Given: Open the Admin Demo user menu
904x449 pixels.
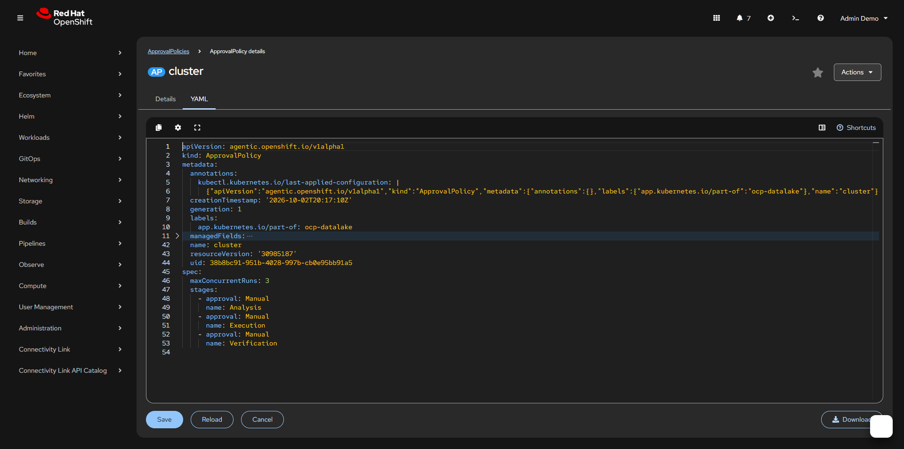Looking at the screenshot, I should point(864,18).
